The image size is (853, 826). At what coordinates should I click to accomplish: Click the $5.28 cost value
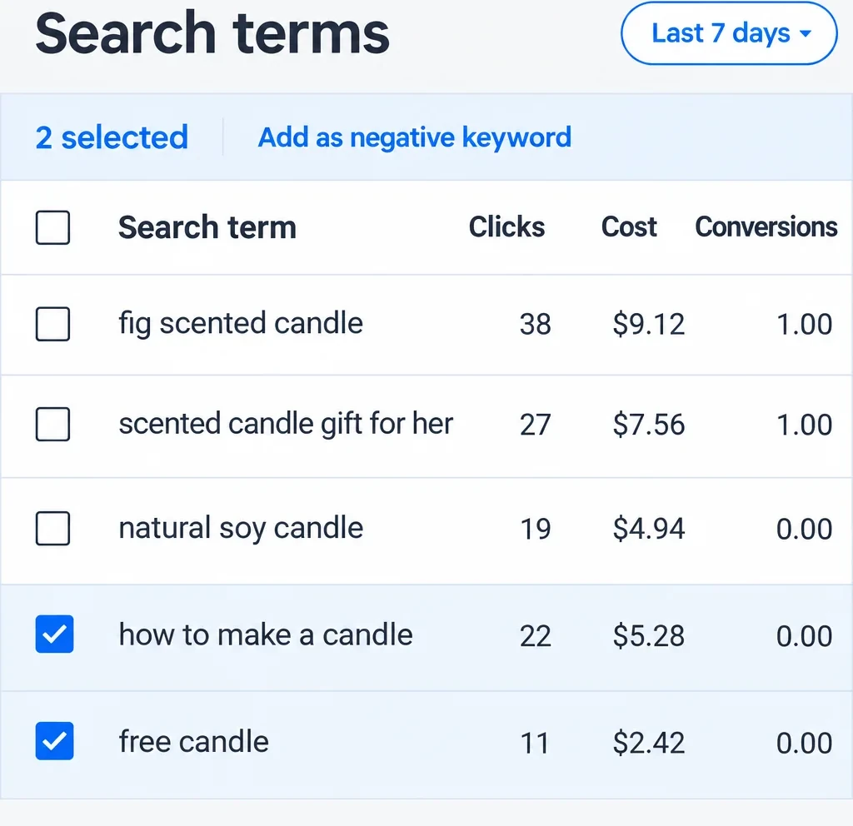click(x=648, y=635)
